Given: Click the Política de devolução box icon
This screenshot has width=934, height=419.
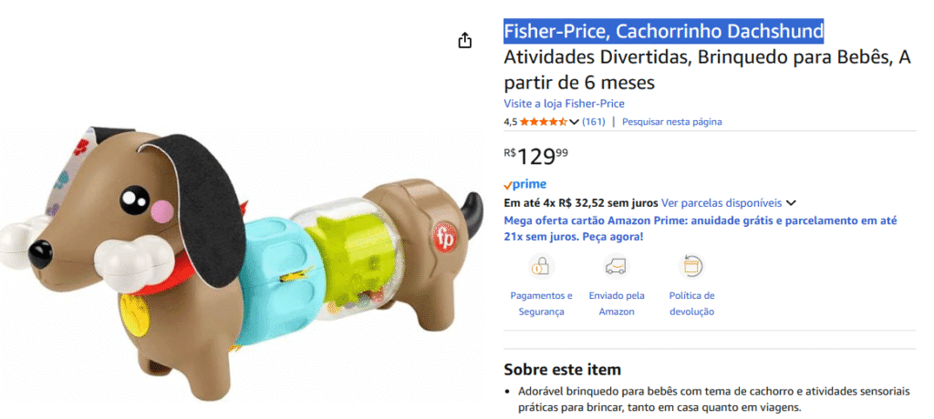Looking at the screenshot, I should click(691, 266).
